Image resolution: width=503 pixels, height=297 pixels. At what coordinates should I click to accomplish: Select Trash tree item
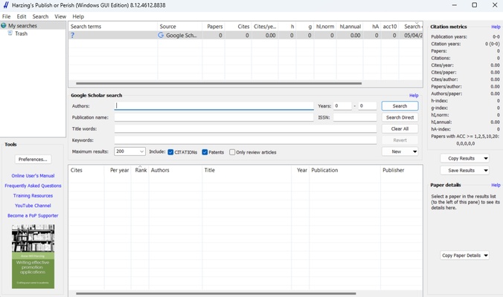click(21, 33)
